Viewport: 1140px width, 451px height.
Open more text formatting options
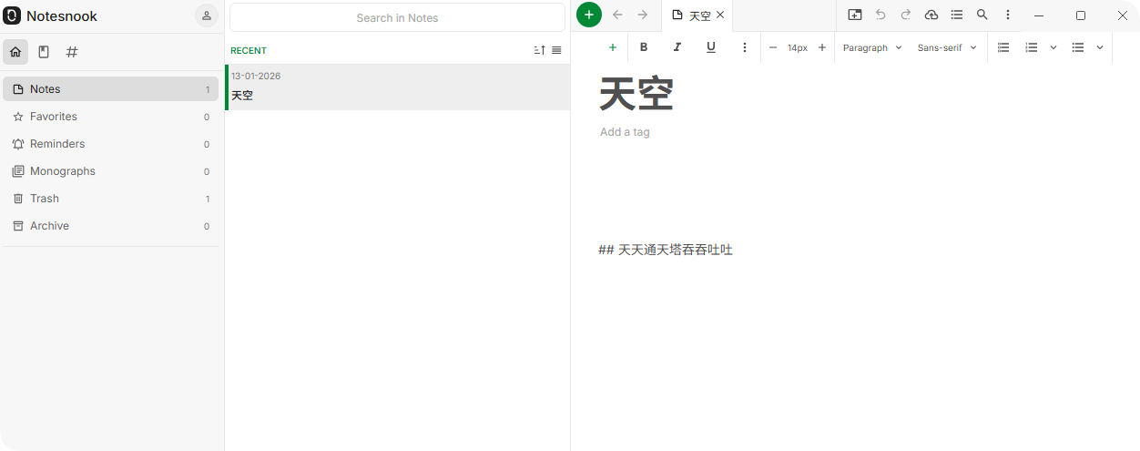[x=744, y=47]
